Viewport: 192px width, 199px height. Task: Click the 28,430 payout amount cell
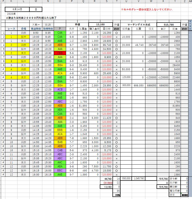pyautogui.click(x=83, y=65)
